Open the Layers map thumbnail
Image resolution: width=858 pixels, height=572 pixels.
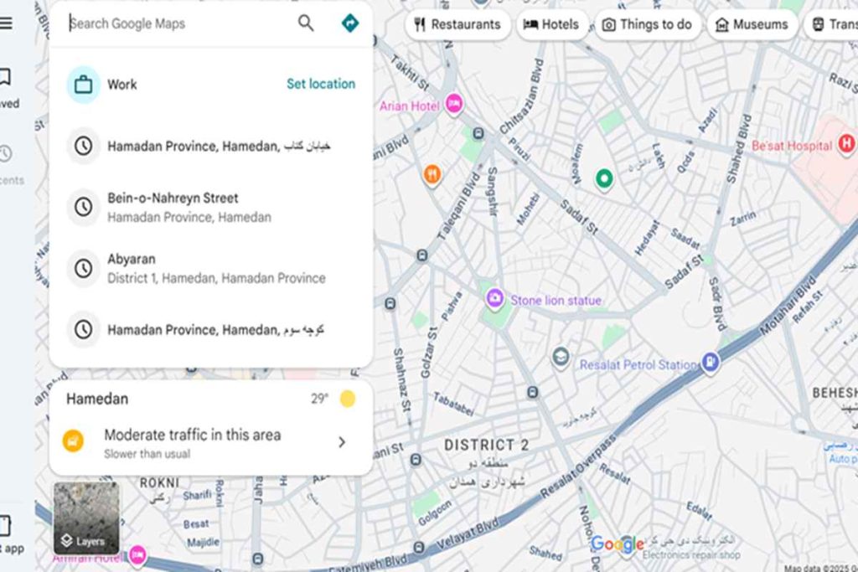tap(85, 519)
